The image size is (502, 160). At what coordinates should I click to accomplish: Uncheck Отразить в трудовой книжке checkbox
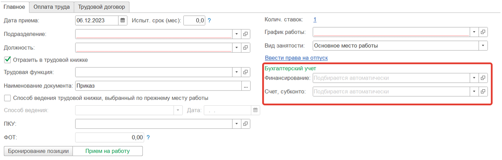point(7,60)
